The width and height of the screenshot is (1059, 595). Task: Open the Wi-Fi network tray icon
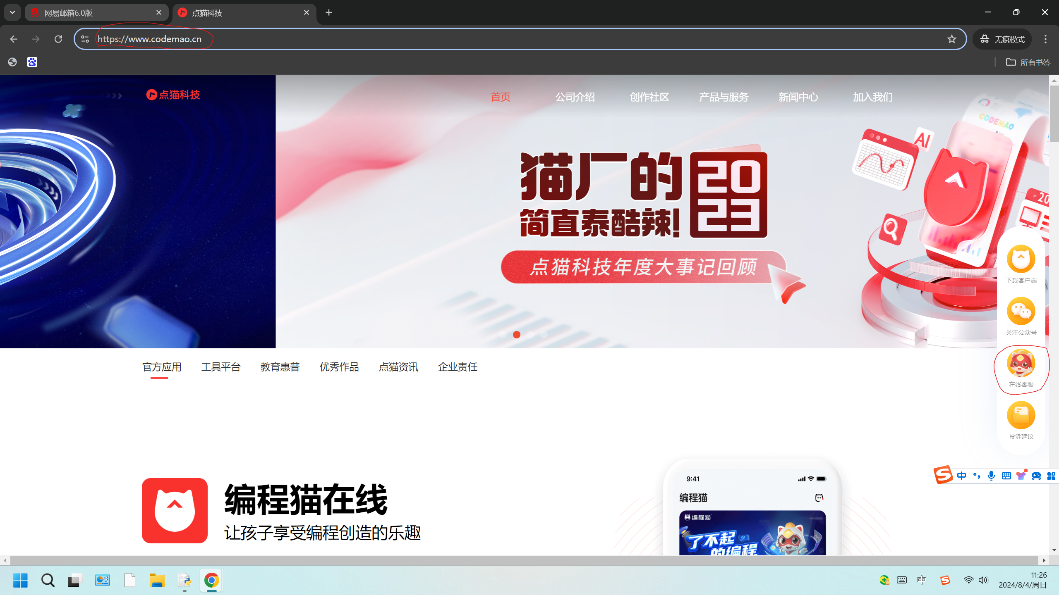(x=968, y=580)
